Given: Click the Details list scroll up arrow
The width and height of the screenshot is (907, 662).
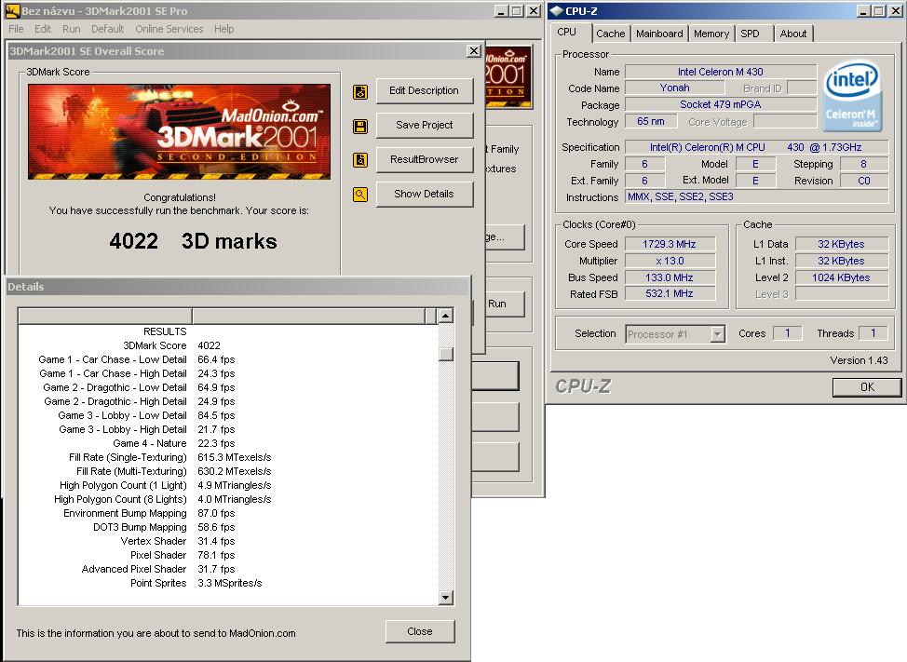Looking at the screenshot, I should coord(445,316).
